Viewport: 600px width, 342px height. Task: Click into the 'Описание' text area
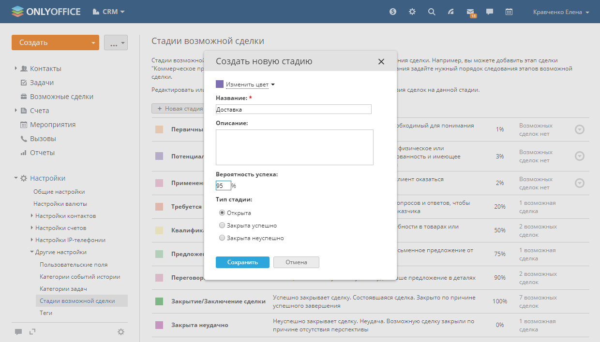(x=294, y=147)
